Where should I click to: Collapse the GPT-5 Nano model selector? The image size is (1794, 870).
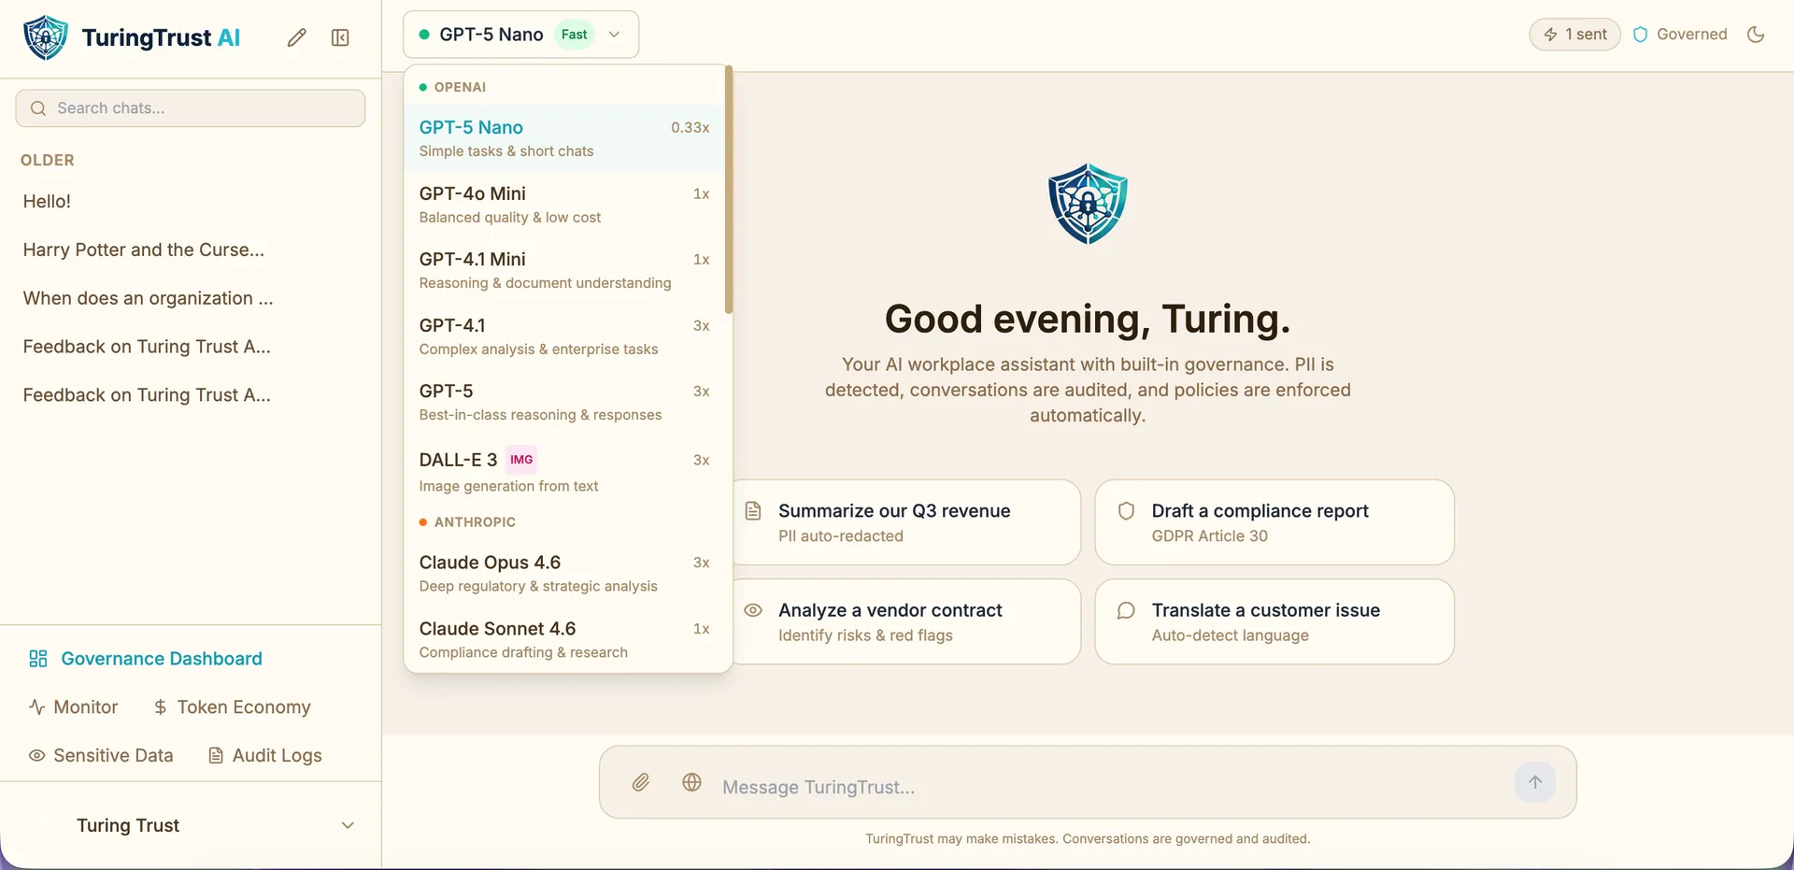[x=521, y=35]
